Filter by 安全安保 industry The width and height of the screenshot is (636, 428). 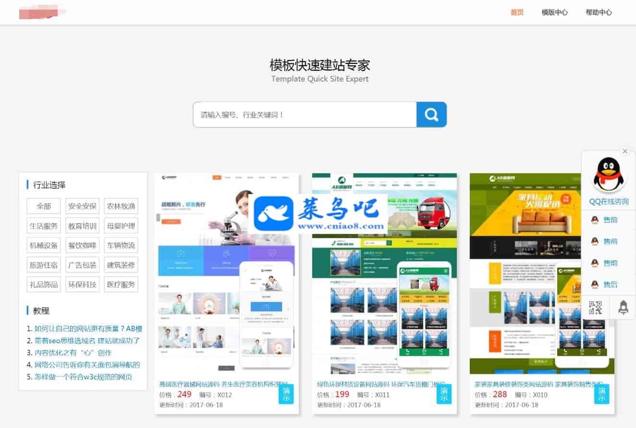pyautogui.click(x=82, y=206)
